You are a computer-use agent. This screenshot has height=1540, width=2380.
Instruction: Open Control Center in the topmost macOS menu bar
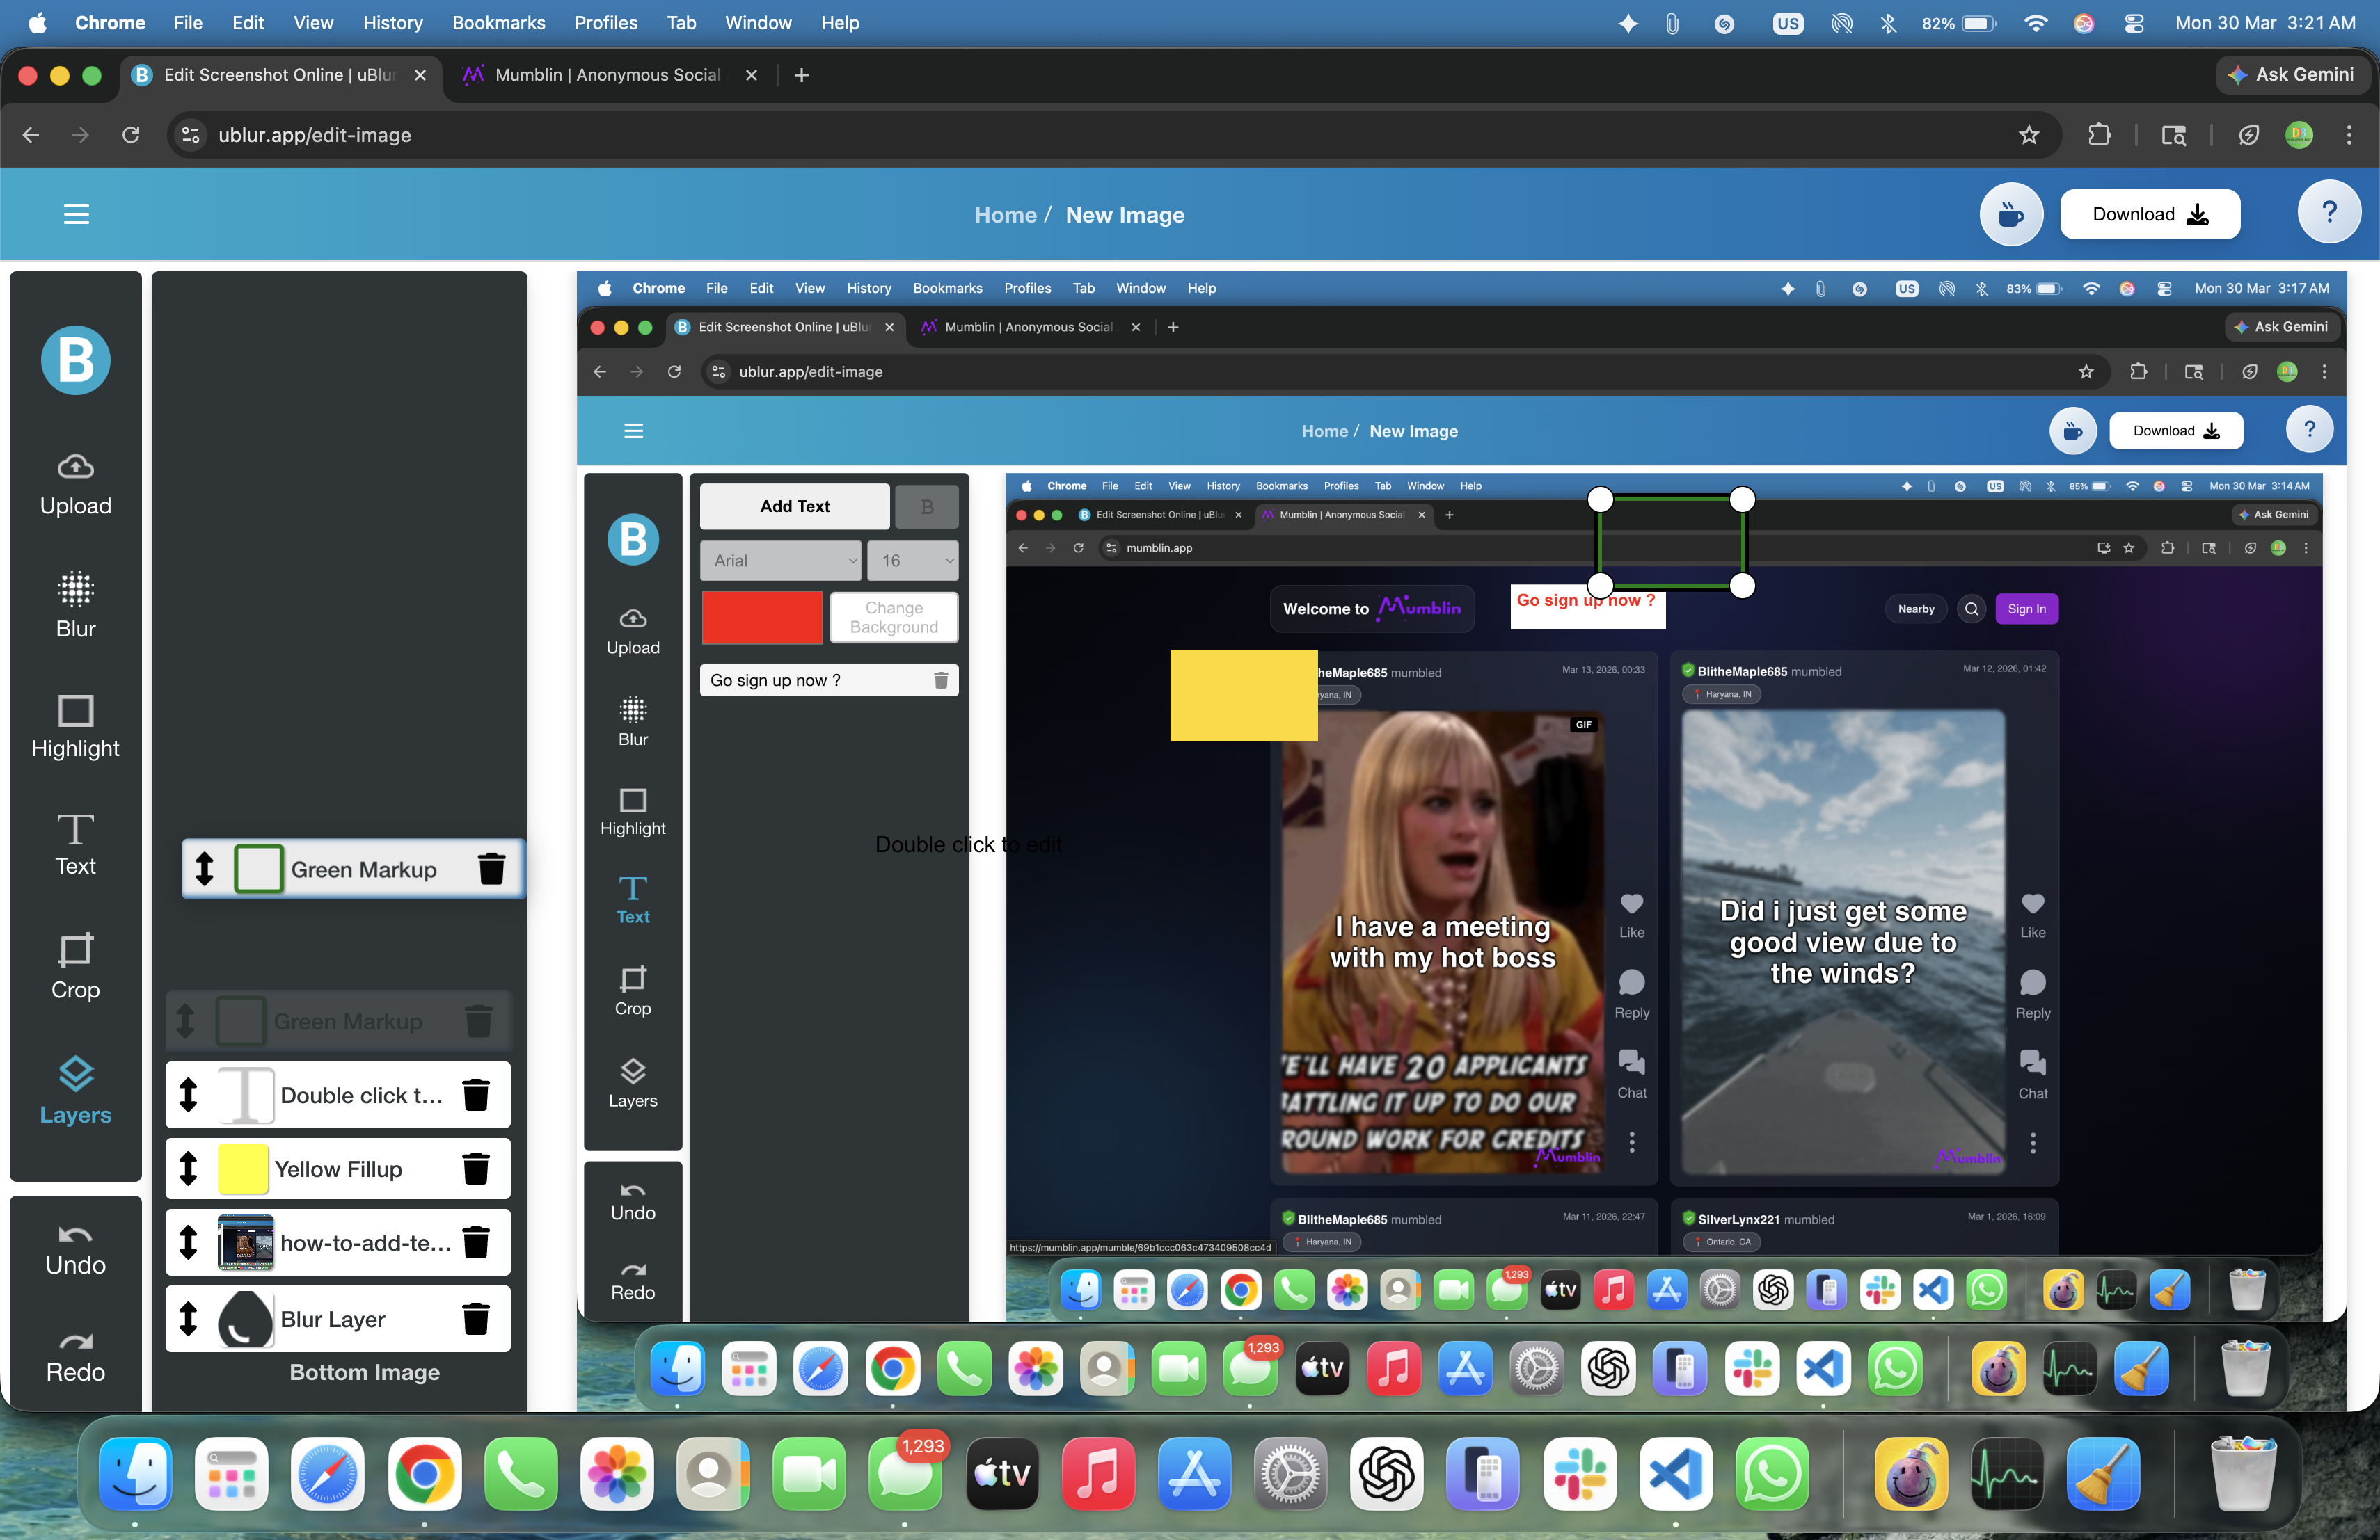click(2134, 22)
